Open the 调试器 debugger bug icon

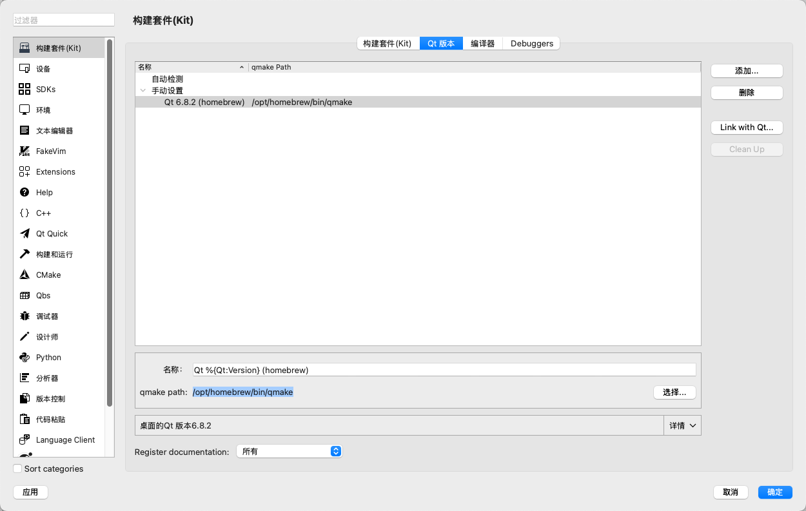click(25, 316)
